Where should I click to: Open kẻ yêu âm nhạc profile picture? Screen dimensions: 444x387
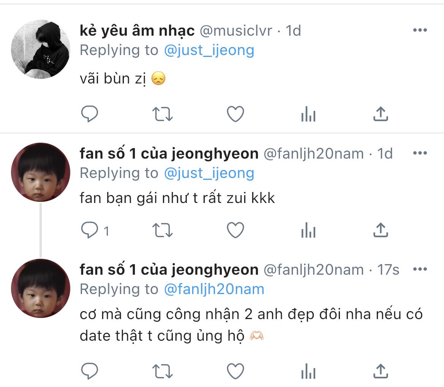[x=41, y=49]
